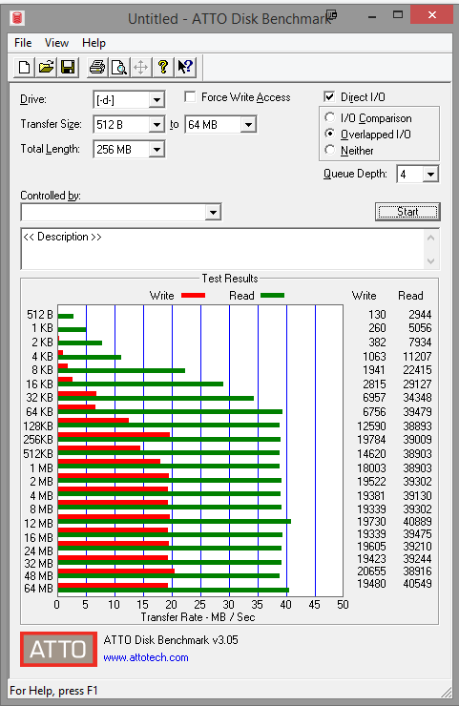
Task: Click the green 12 MB read bar
Action: (175, 522)
